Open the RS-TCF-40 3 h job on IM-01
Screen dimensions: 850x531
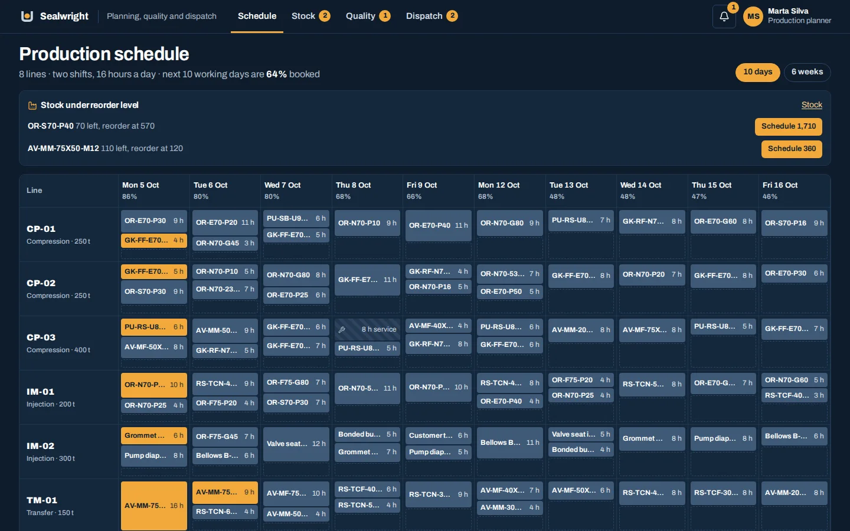coord(795,395)
